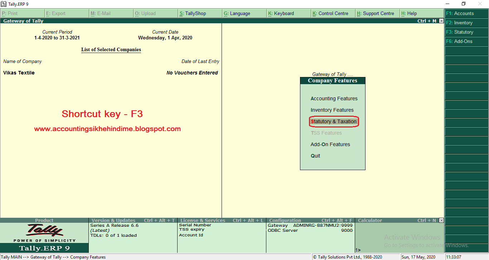489x260 pixels.
Task: Click the 11:33:07 status bar clock
Action: [x=454, y=257]
